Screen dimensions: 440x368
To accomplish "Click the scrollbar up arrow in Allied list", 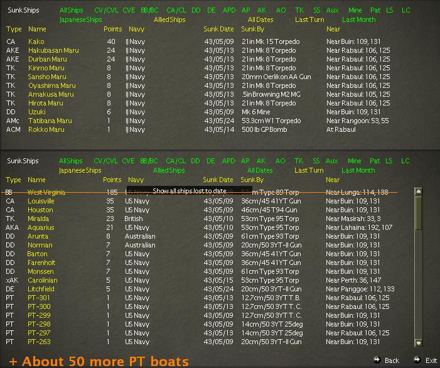I will tap(419, 192).
